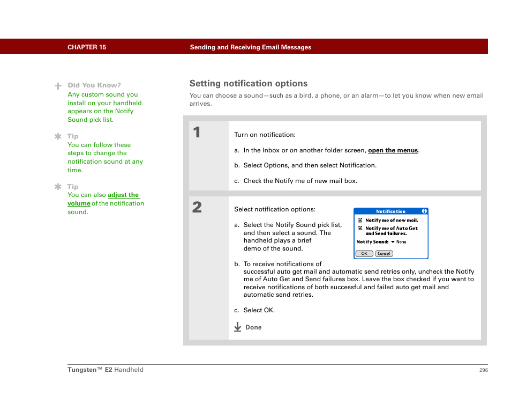
Task: Open the 'open the menus' link
Action: pyautogui.click(x=393, y=150)
